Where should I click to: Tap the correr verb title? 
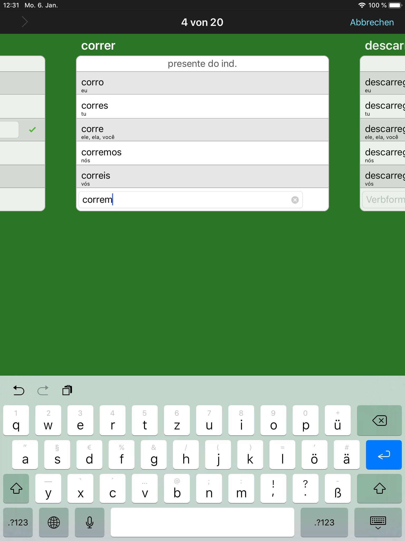[x=98, y=45]
